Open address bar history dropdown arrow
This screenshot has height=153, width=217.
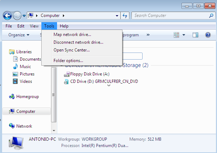pyautogui.click(x=117, y=16)
